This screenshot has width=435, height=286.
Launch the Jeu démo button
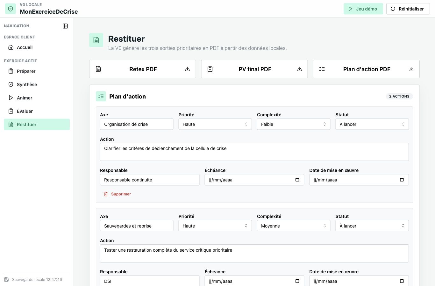(x=363, y=9)
